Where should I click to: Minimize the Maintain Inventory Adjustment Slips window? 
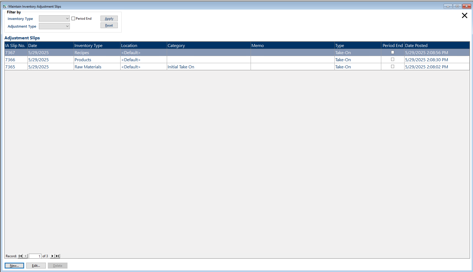click(448, 6)
